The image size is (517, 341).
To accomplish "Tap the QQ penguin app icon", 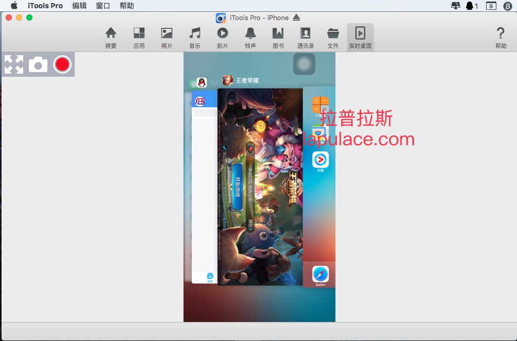I will coord(202,82).
